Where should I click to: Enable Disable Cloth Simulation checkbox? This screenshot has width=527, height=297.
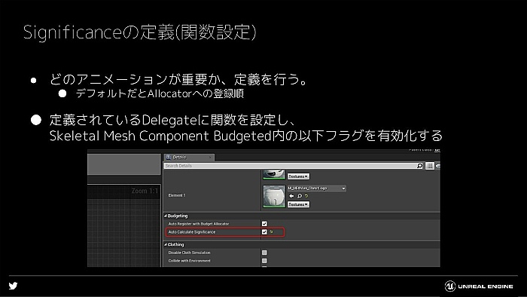coord(264,253)
